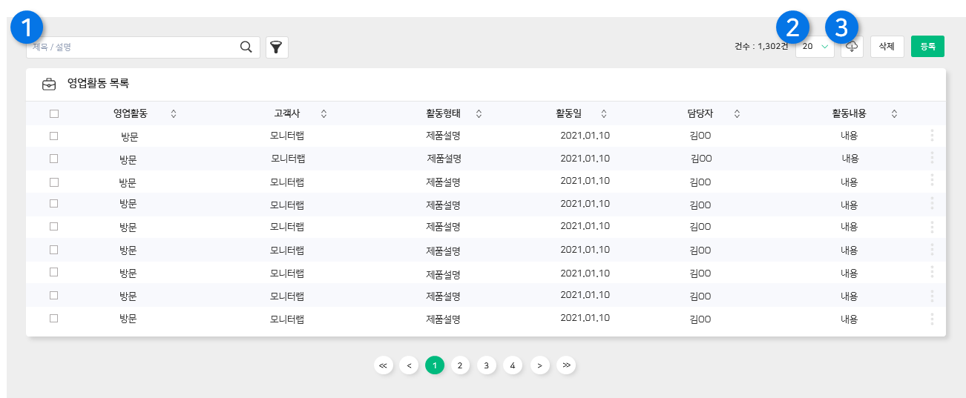
Task: Check the third row's checkbox
Action: 53,181
